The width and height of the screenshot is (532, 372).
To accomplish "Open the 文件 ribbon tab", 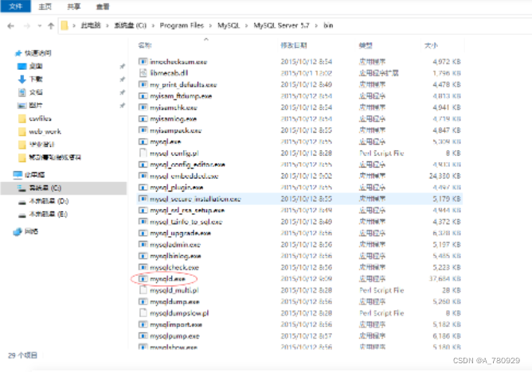I will tap(16, 6).
